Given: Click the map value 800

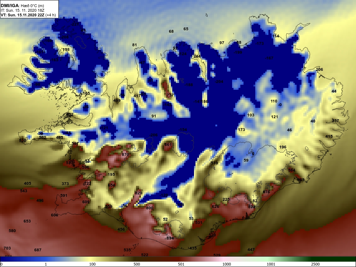Looking at the screenshot, I should click(150, 208).
